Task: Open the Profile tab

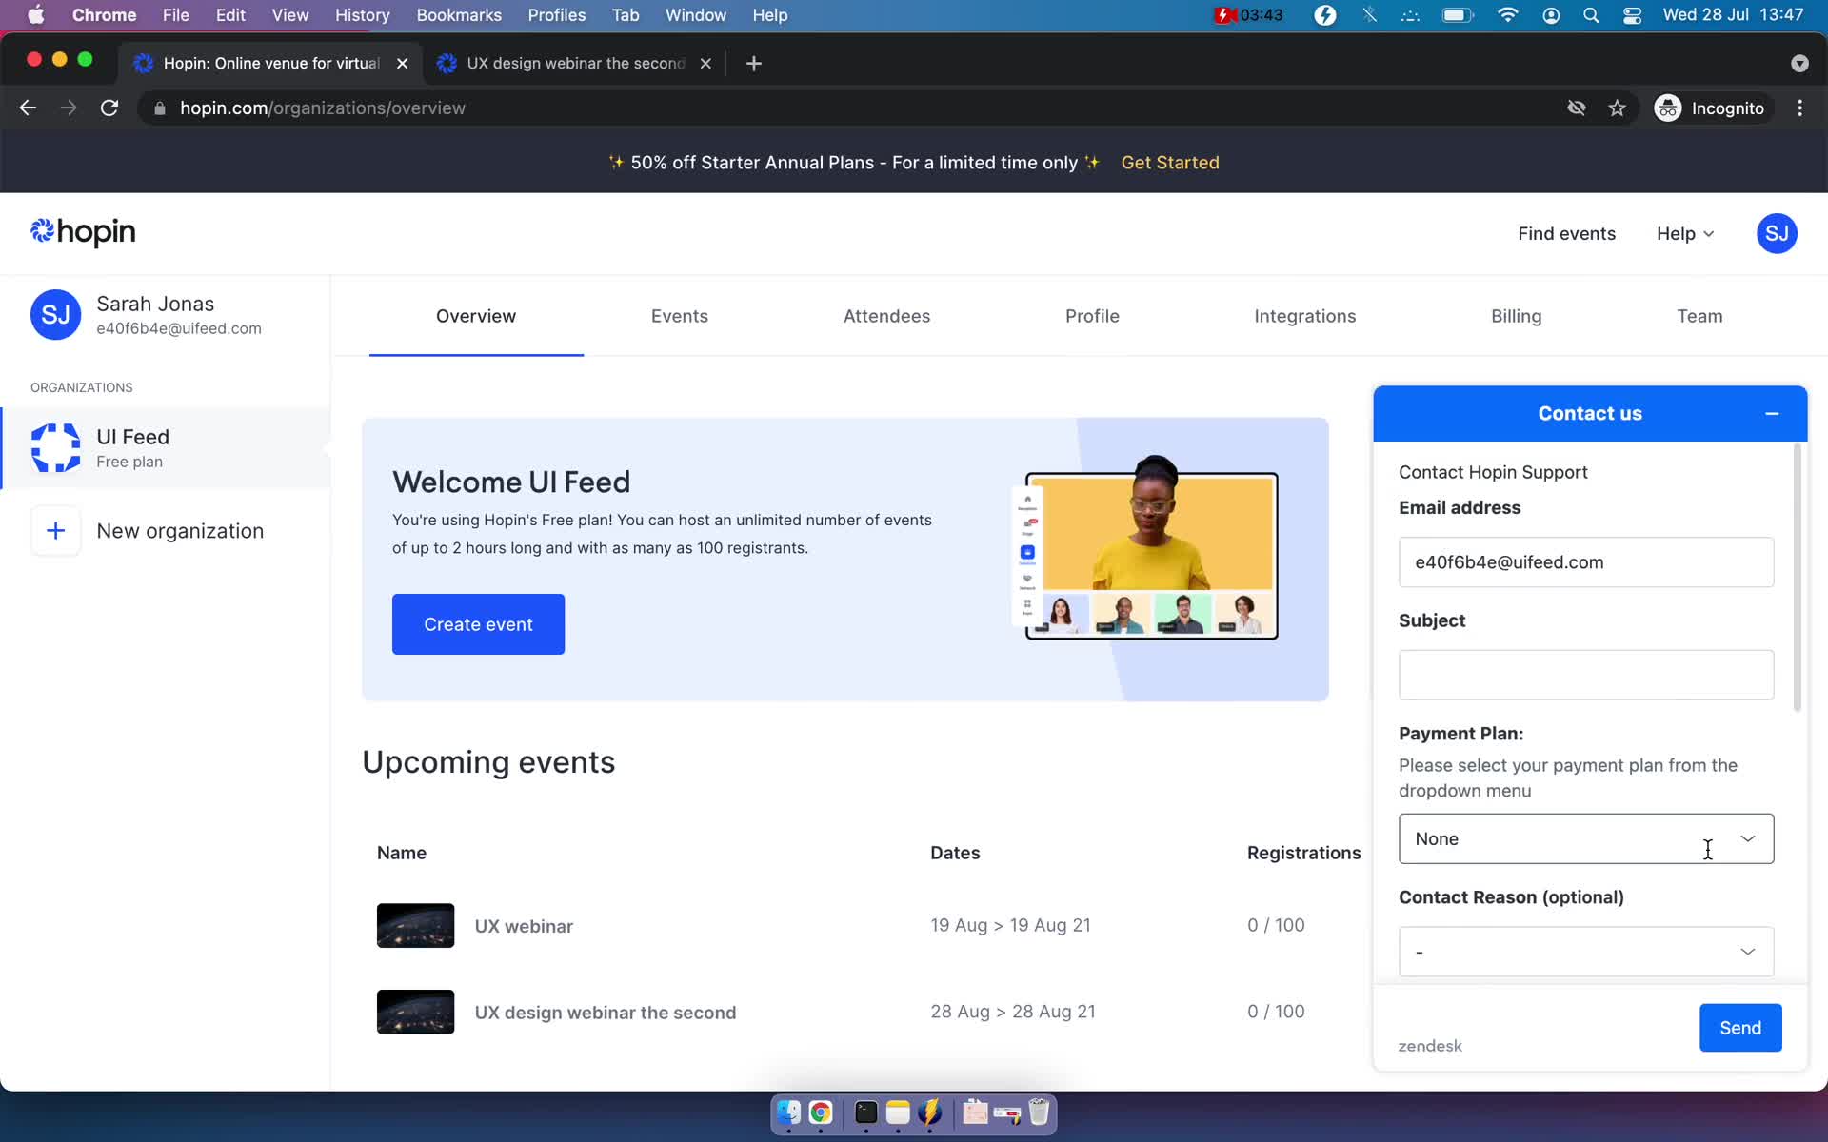Action: (1091, 316)
